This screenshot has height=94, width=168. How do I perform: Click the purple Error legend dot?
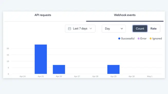coord(138,39)
